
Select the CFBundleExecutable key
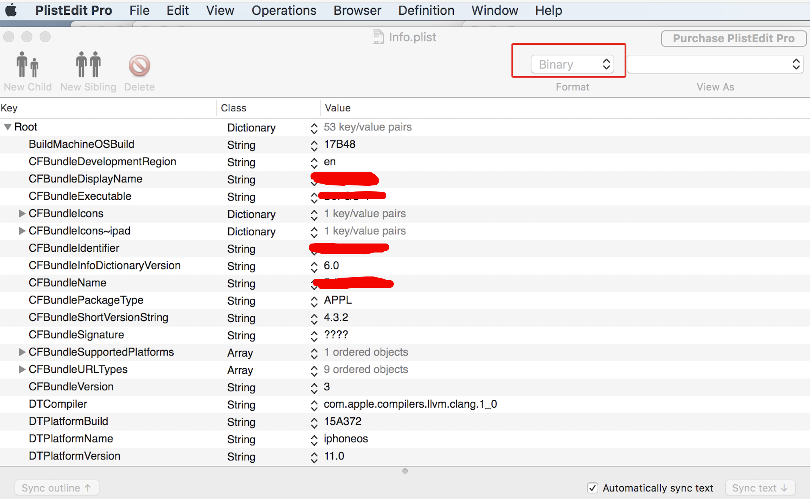tap(80, 196)
